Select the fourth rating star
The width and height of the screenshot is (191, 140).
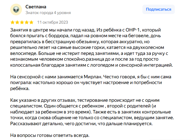(27, 22)
